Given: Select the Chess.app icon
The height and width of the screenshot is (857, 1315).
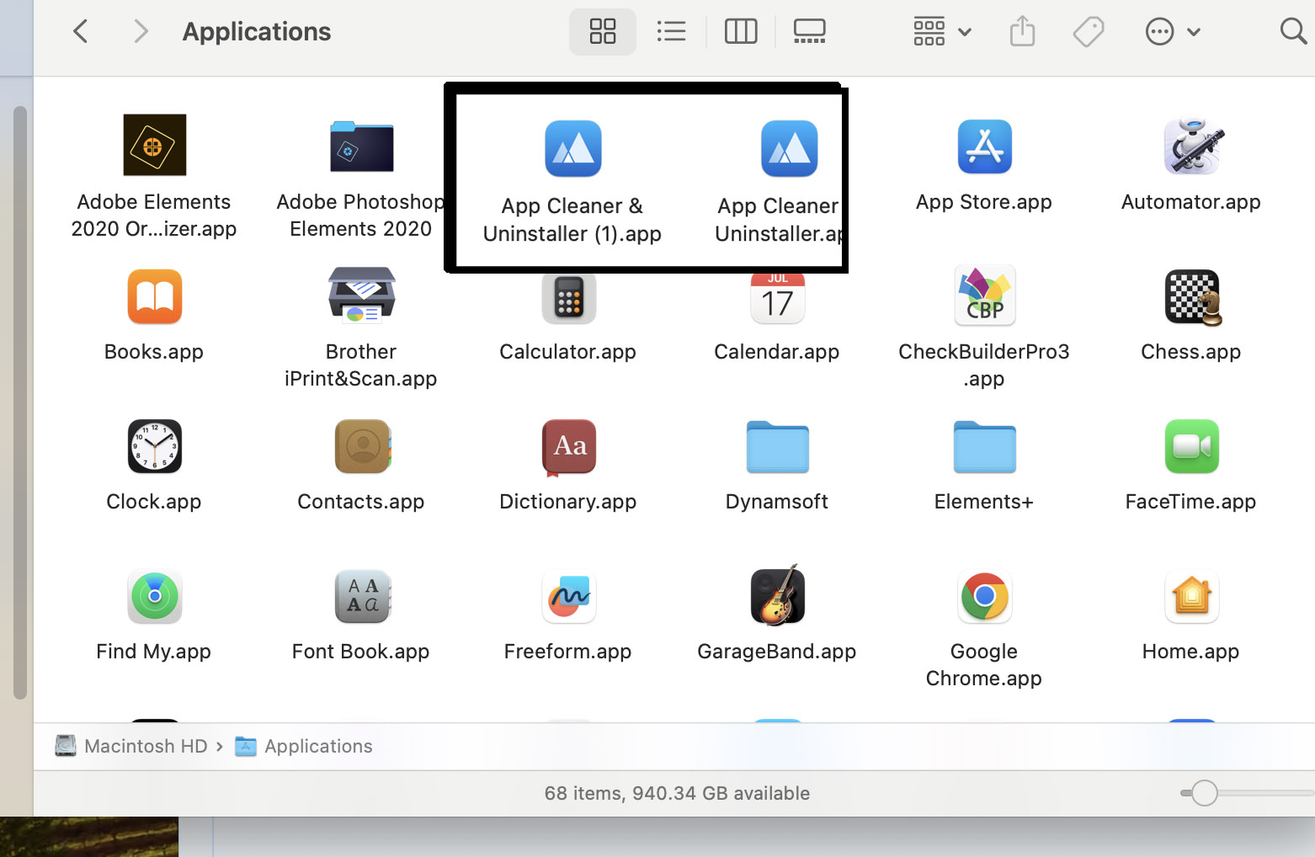Looking at the screenshot, I should tap(1193, 297).
